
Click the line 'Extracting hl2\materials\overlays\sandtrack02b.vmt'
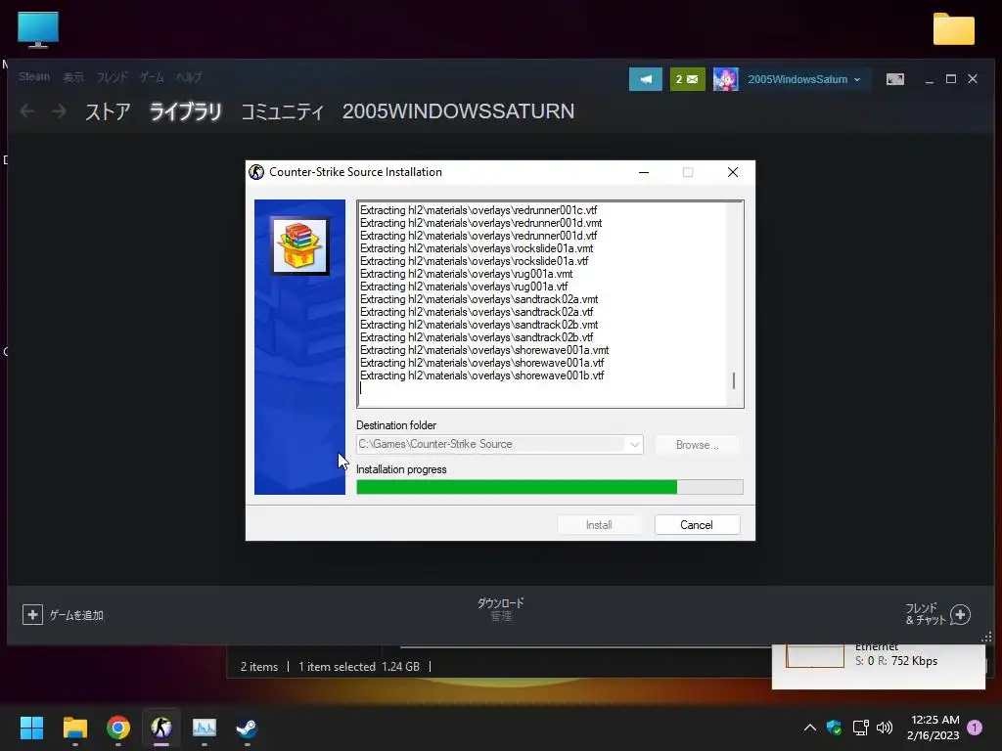click(479, 325)
